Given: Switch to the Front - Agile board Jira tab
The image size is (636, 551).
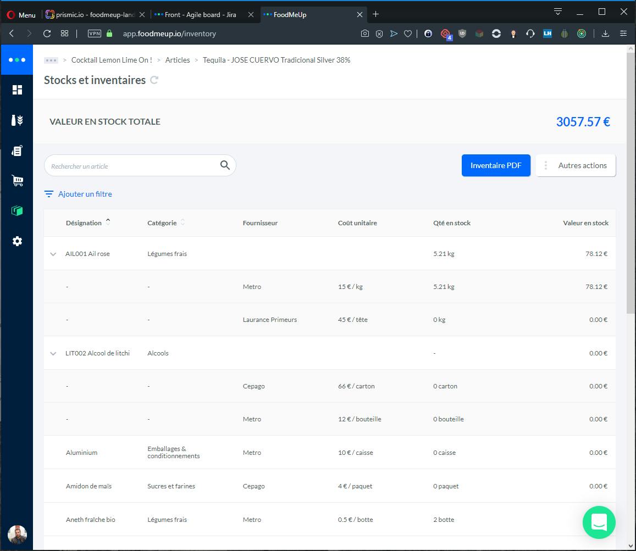Looking at the screenshot, I should pyautogui.click(x=200, y=15).
